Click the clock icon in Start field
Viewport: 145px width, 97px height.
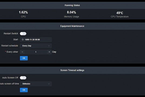23,40
